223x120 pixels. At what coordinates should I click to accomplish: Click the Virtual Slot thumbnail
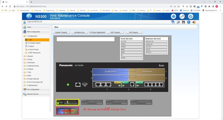67,111
